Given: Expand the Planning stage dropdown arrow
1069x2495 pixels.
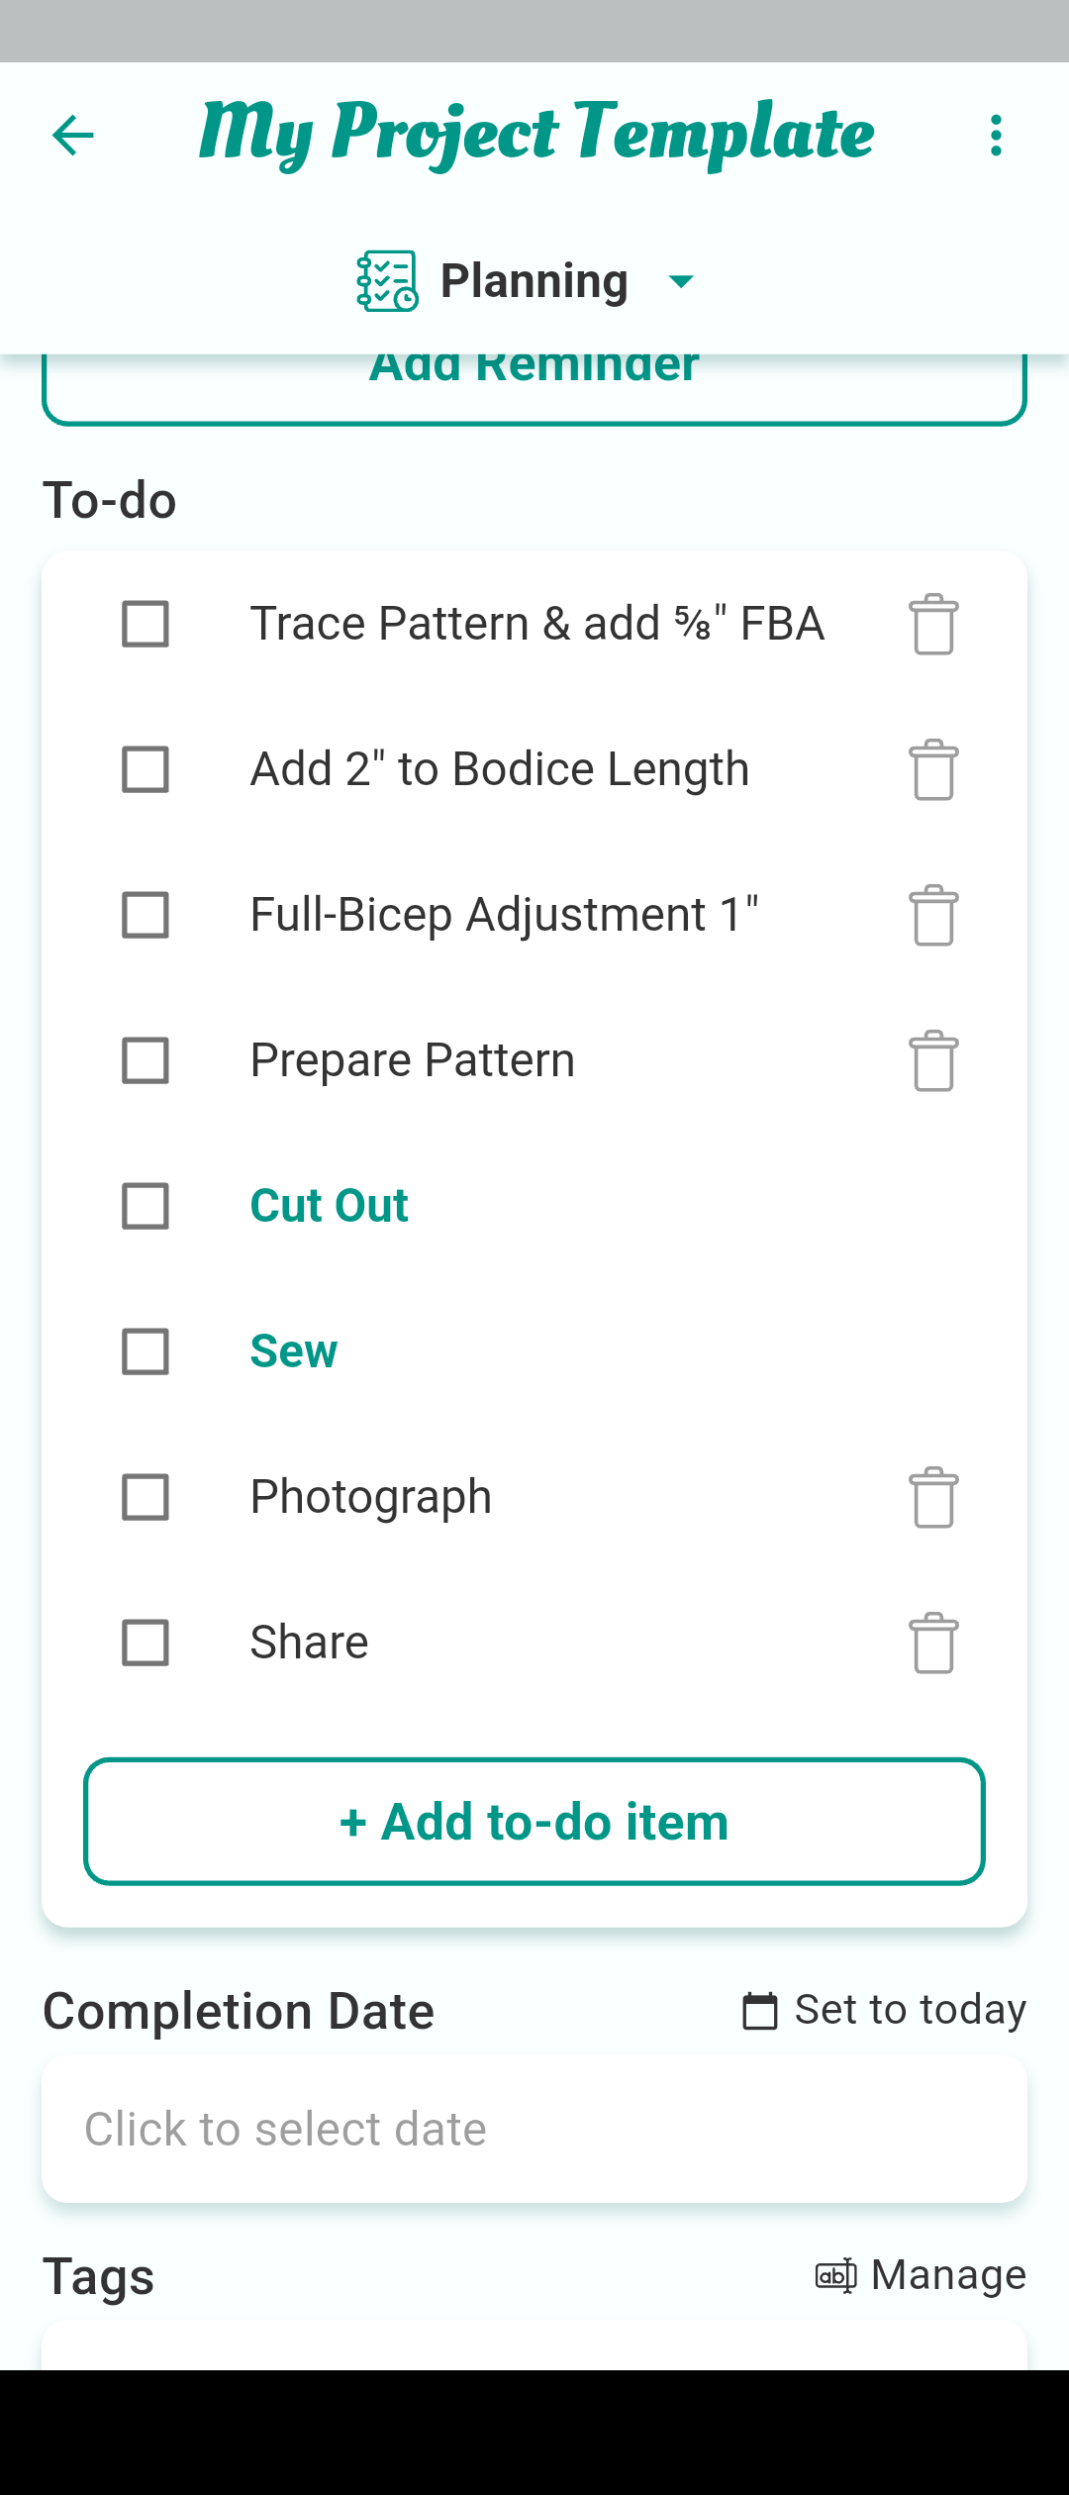Looking at the screenshot, I should click(681, 281).
